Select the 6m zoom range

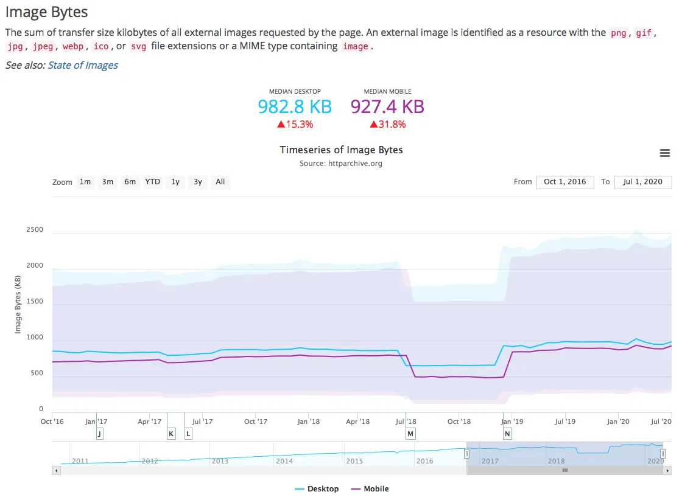[x=130, y=182]
